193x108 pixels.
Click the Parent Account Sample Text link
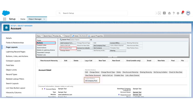(x=137, y=95)
